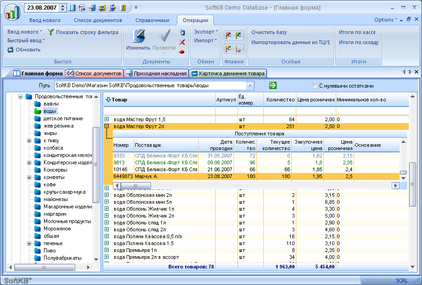This screenshot has width=422, height=285.
Task: Click the Приходная накладная tab icon
Action: 129,73
